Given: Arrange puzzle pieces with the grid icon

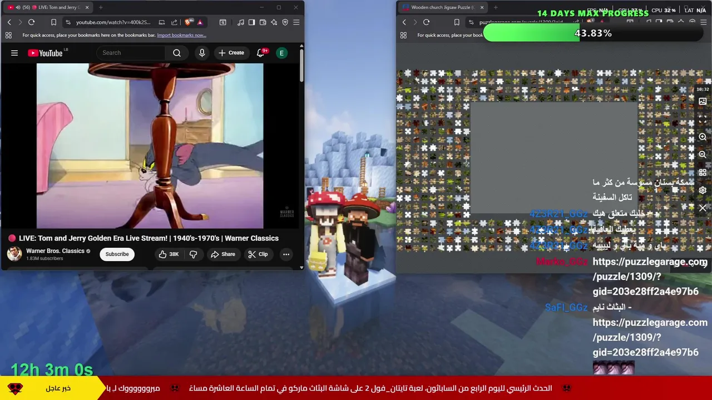Looking at the screenshot, I should point(703,172).
